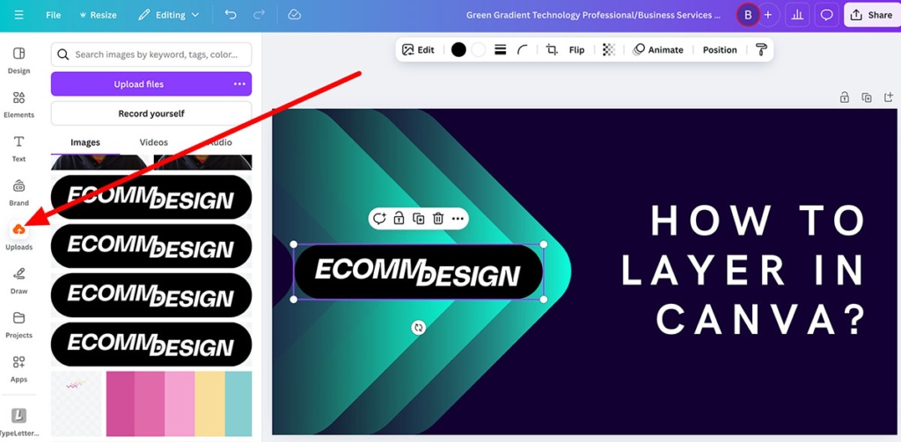Open the Uploads sidebar panel
Screen dimensions: 901x442
coord(19,236)
